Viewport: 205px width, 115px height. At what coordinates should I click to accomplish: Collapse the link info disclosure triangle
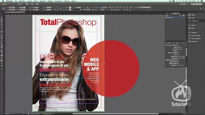(166, 43)
